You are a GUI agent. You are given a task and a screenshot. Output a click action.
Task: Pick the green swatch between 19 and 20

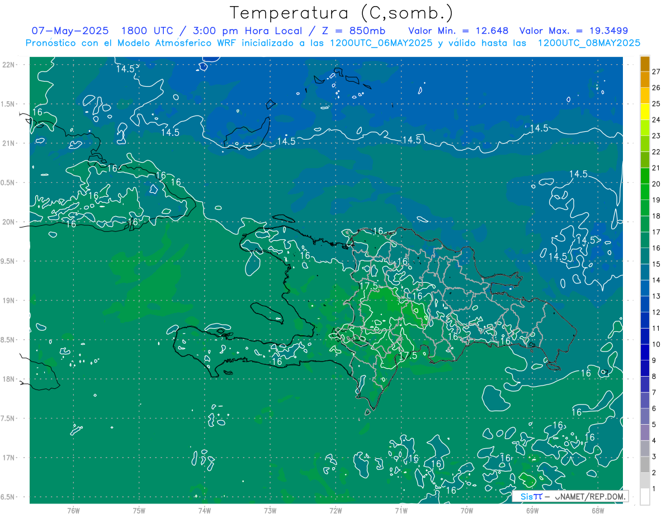pyautogui.click(x=645, y=192)
